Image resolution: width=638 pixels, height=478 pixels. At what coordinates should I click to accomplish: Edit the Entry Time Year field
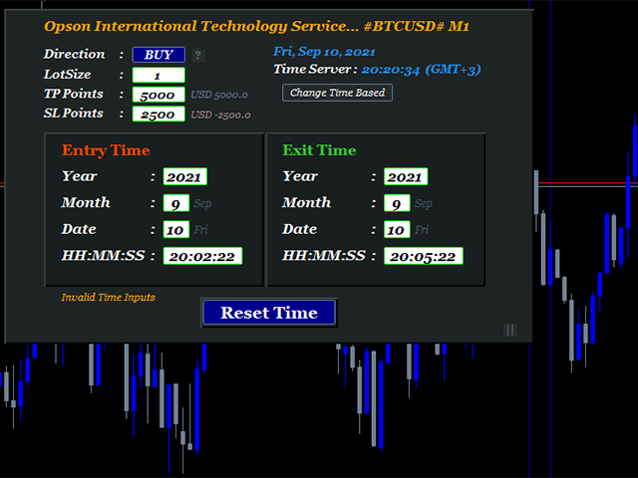[185, 177]
